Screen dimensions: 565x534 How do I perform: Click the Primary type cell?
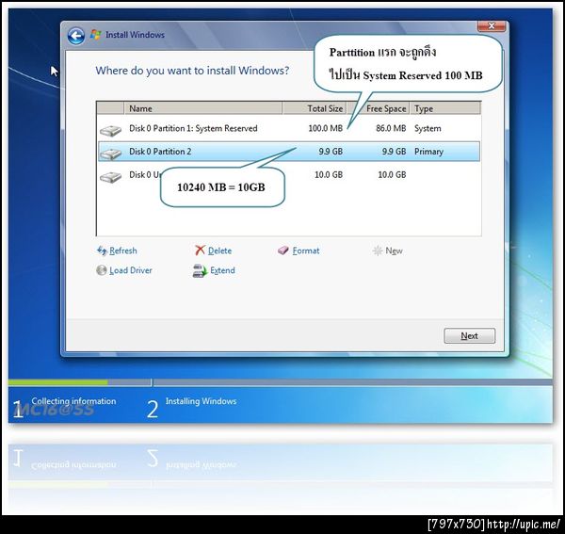tap(428, 152)
